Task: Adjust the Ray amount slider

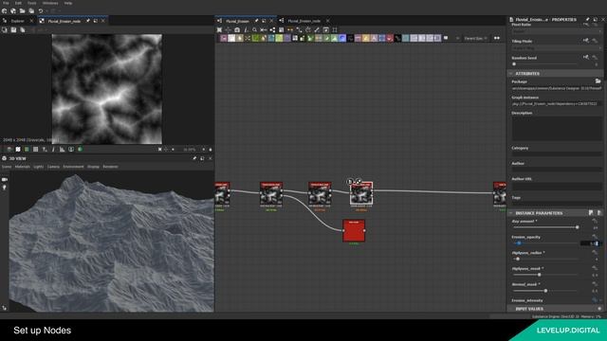Action: 545,227
